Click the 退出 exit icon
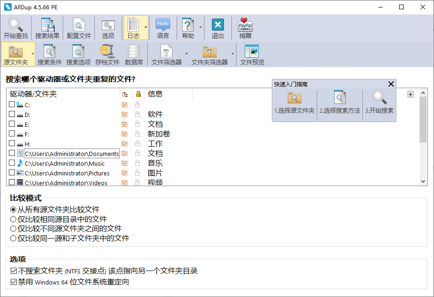The width and height of the screenshot is (434, 297). coord(218,28)
